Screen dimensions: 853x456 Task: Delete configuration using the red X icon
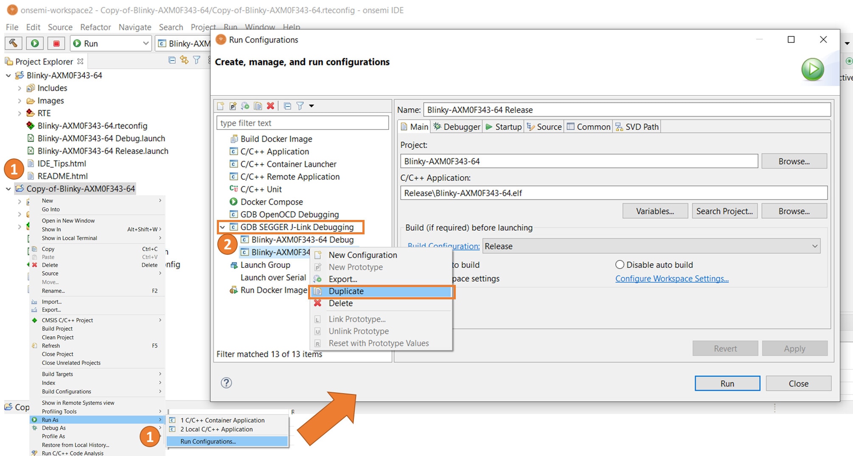(x=270, y=106)
